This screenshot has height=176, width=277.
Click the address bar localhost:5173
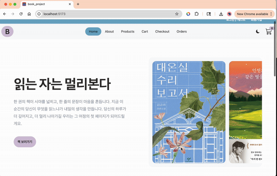(109, 14)
